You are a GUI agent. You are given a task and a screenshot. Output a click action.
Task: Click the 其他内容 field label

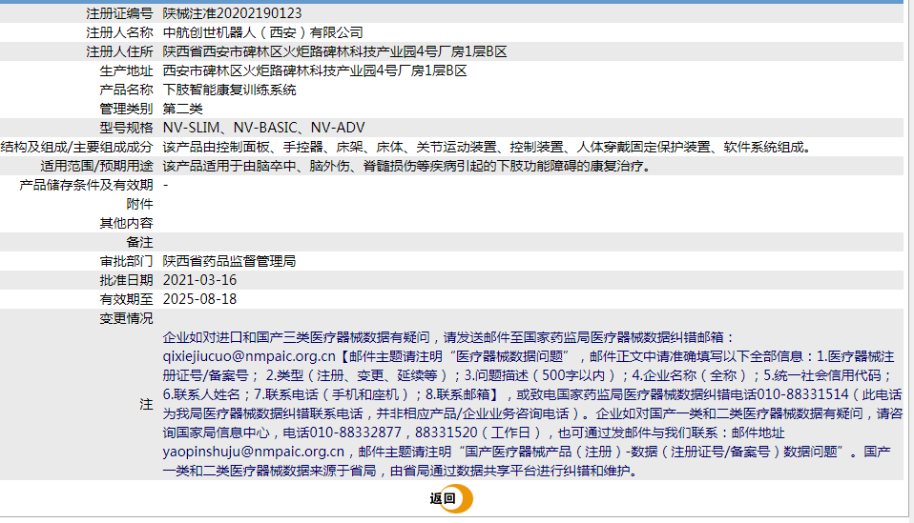click(126, 224)
